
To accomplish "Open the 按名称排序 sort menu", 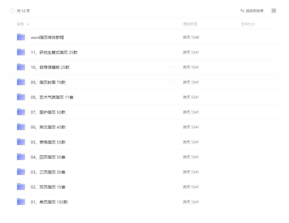I will tap(252, 11).
